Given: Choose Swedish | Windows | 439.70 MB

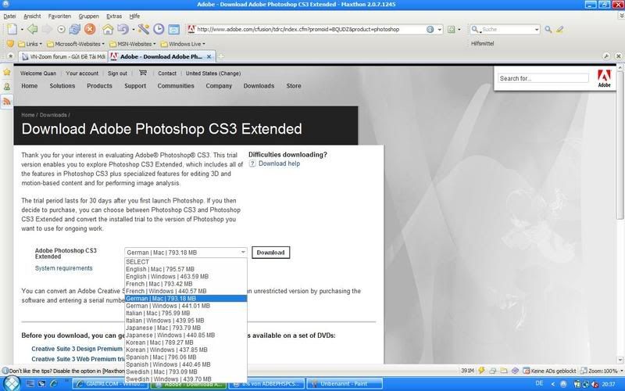Looking at the screenshot, I should coord(186,379).
